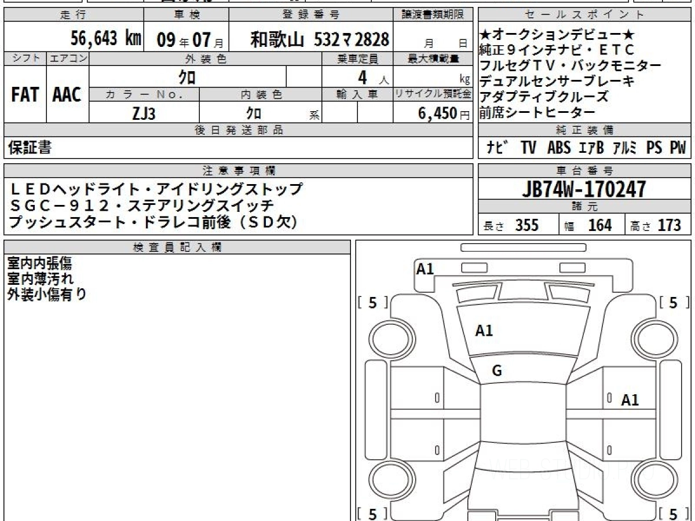Click the 走行 column header
Image resolution: width=695 pixels, height=521 pixels.
pyautogui.click(x=73, y=15)
